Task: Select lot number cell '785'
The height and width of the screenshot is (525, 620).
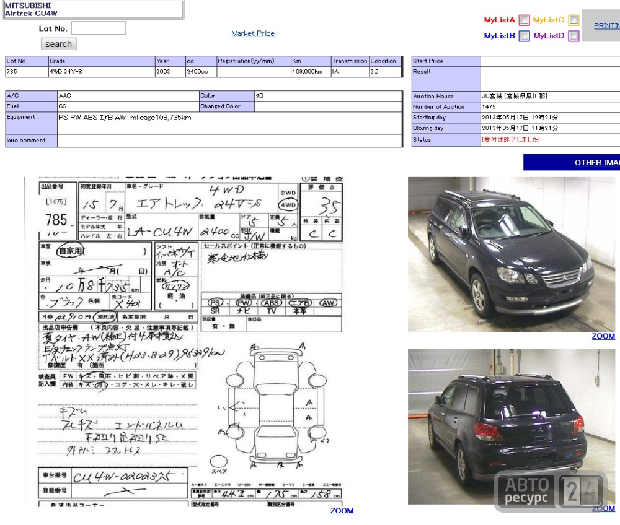Action: (x=27, y=71)
